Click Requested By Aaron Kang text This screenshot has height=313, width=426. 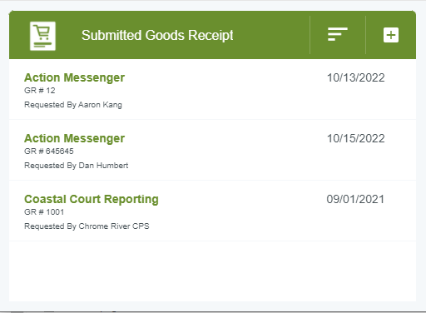(73, 105)
